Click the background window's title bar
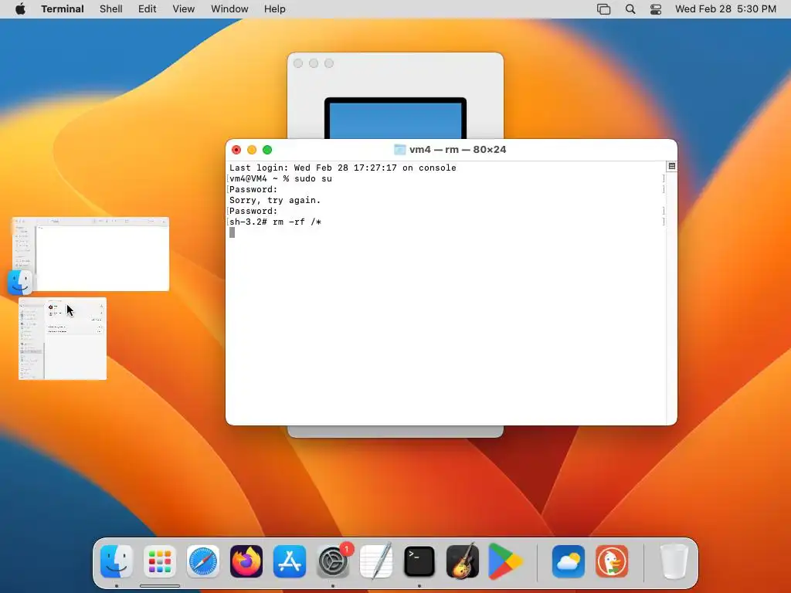Viewport: 791px width, 593px height. click(x=395, y=63)
